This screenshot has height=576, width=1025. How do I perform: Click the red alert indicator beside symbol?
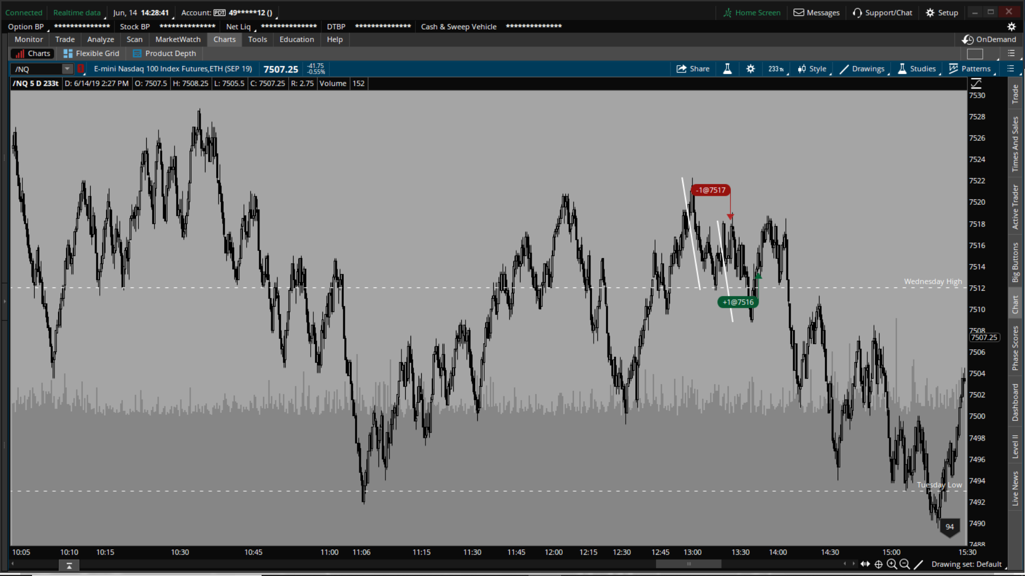point(81,69)
